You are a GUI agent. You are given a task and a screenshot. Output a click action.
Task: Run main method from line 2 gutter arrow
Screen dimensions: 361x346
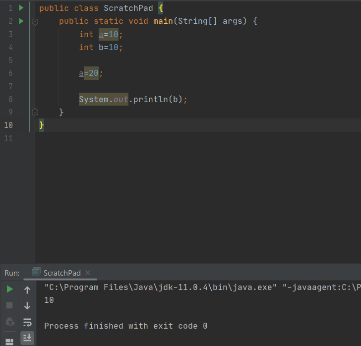[x=21, y=21]
